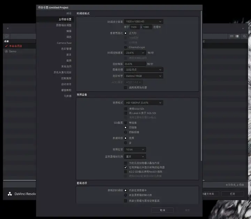Click the Demo project icon

pos(6,51)
